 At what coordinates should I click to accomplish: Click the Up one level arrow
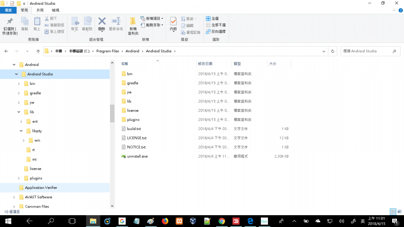[38, 51]
